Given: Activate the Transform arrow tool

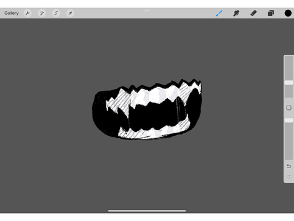Looking at the screenshot, I should [x=70, y=13].
